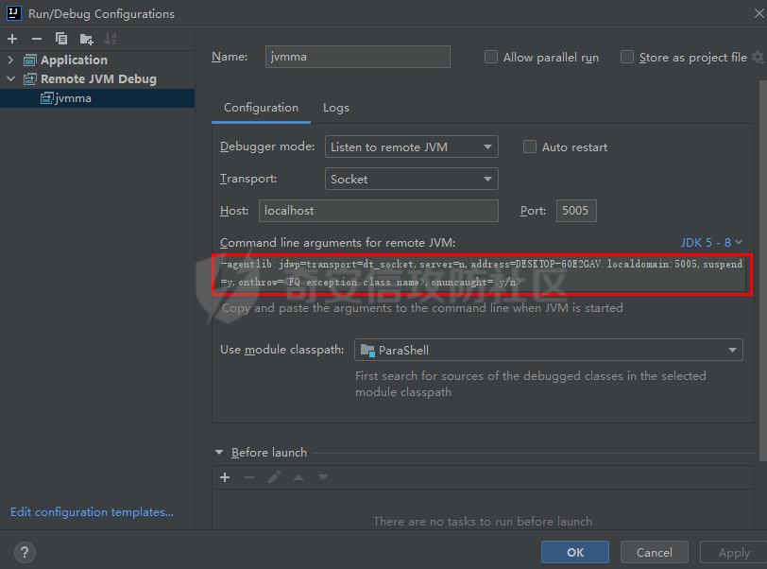Click into the Host text field
The height and width of the screenshot is (569, 767).
click(378, 211)
